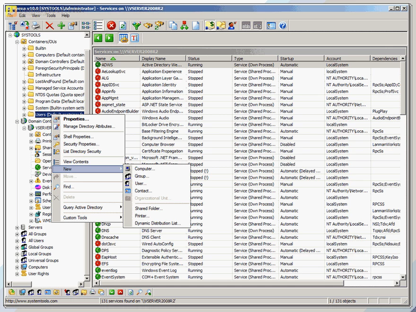Sort by the Startup column header
This screenshot has height=312, width=416.
[301, 58]
